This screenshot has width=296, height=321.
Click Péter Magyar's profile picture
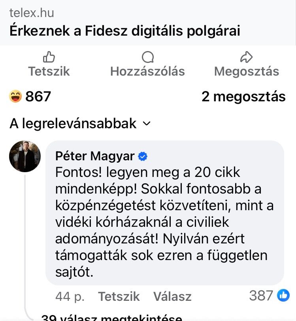pos(25,156)
